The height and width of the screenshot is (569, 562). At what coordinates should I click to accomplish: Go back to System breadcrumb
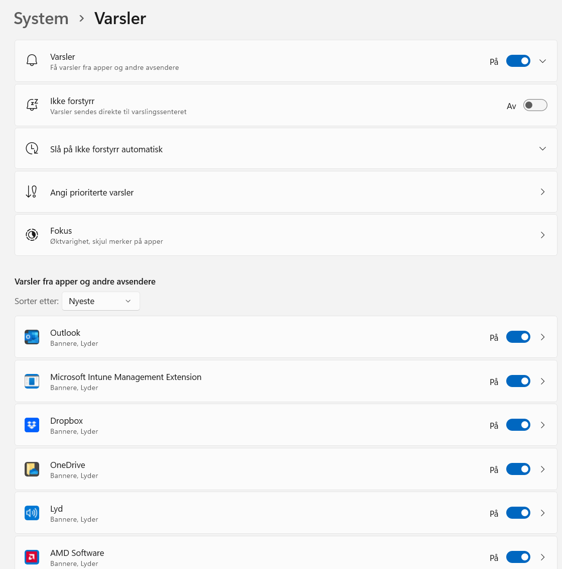coord(41,19)
